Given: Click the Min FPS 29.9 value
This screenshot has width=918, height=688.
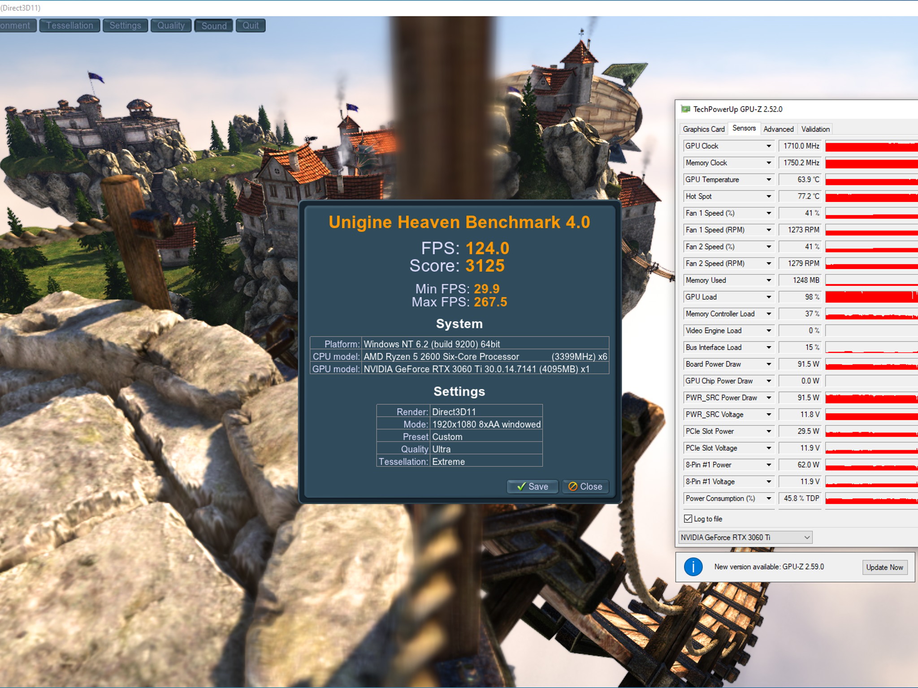Looking at the screenshot, I should pyautogui.click(x=486, y=289).
